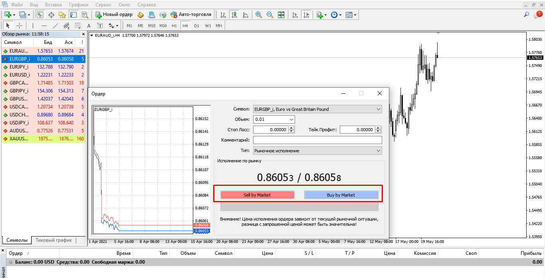Open the chat notifications icon with badge
This screenshot has width=545, height=278.
coord(537,15)
